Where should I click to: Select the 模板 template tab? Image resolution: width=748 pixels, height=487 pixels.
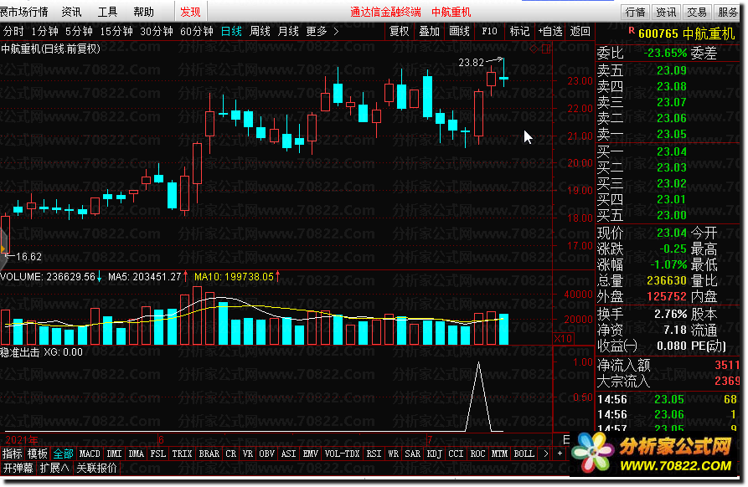tap(37, 454)
